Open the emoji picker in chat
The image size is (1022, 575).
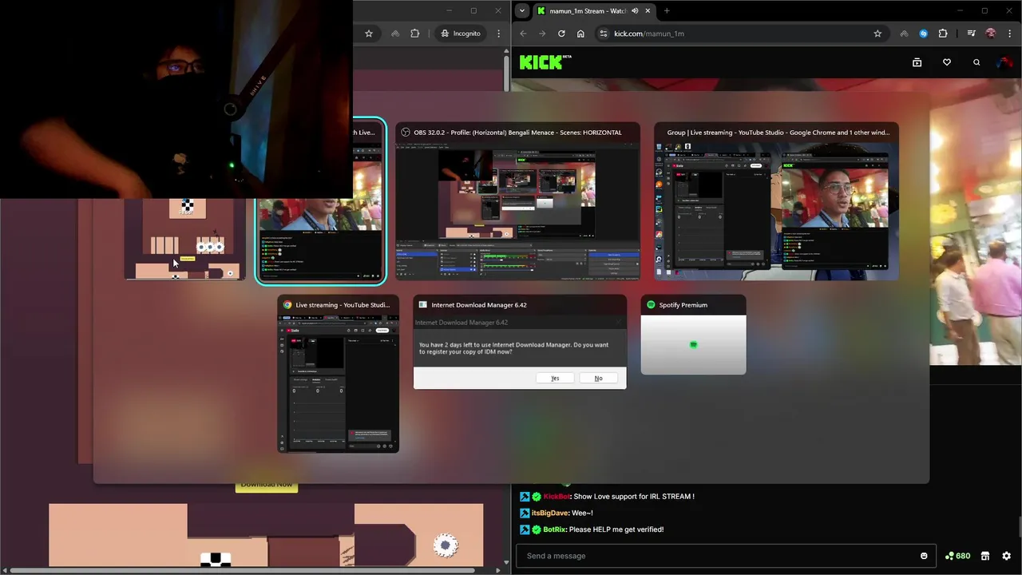[x=924, y=556]
